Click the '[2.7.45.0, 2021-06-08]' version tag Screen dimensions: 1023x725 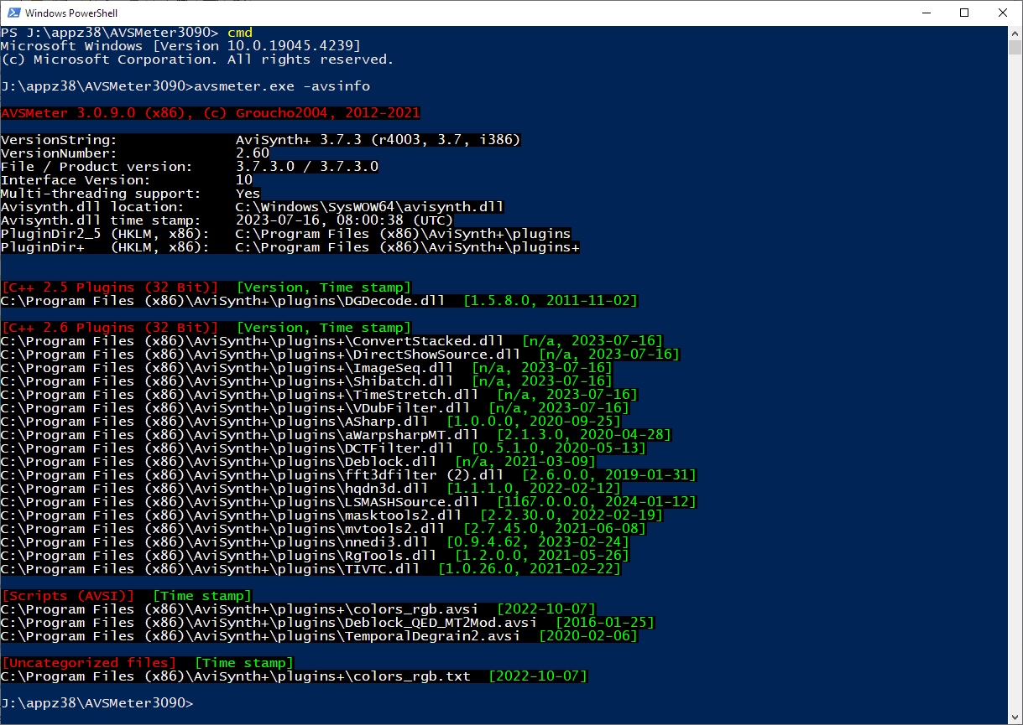[x=555, y=529]
